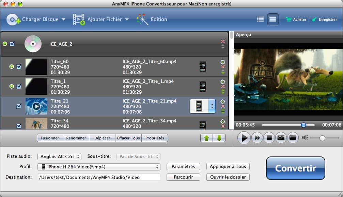343x197 pixels.
Task: Expand the Titre_60 row details
Action: (x=12, y=66)
